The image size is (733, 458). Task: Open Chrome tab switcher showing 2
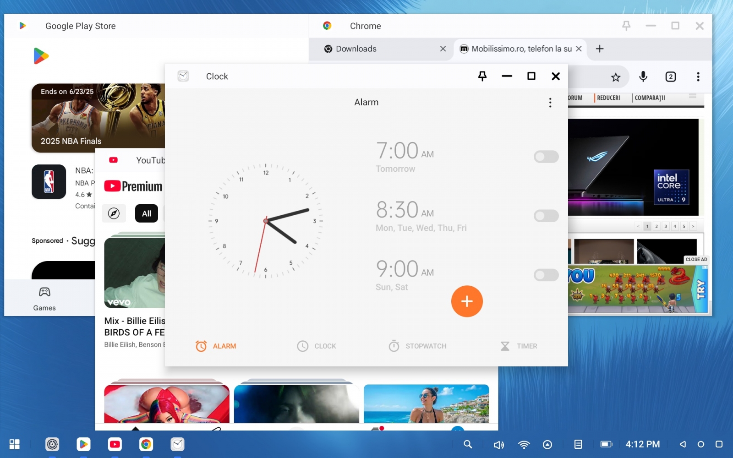671,77
